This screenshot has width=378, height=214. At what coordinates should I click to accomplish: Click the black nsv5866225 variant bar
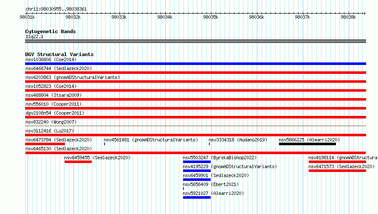307,144
